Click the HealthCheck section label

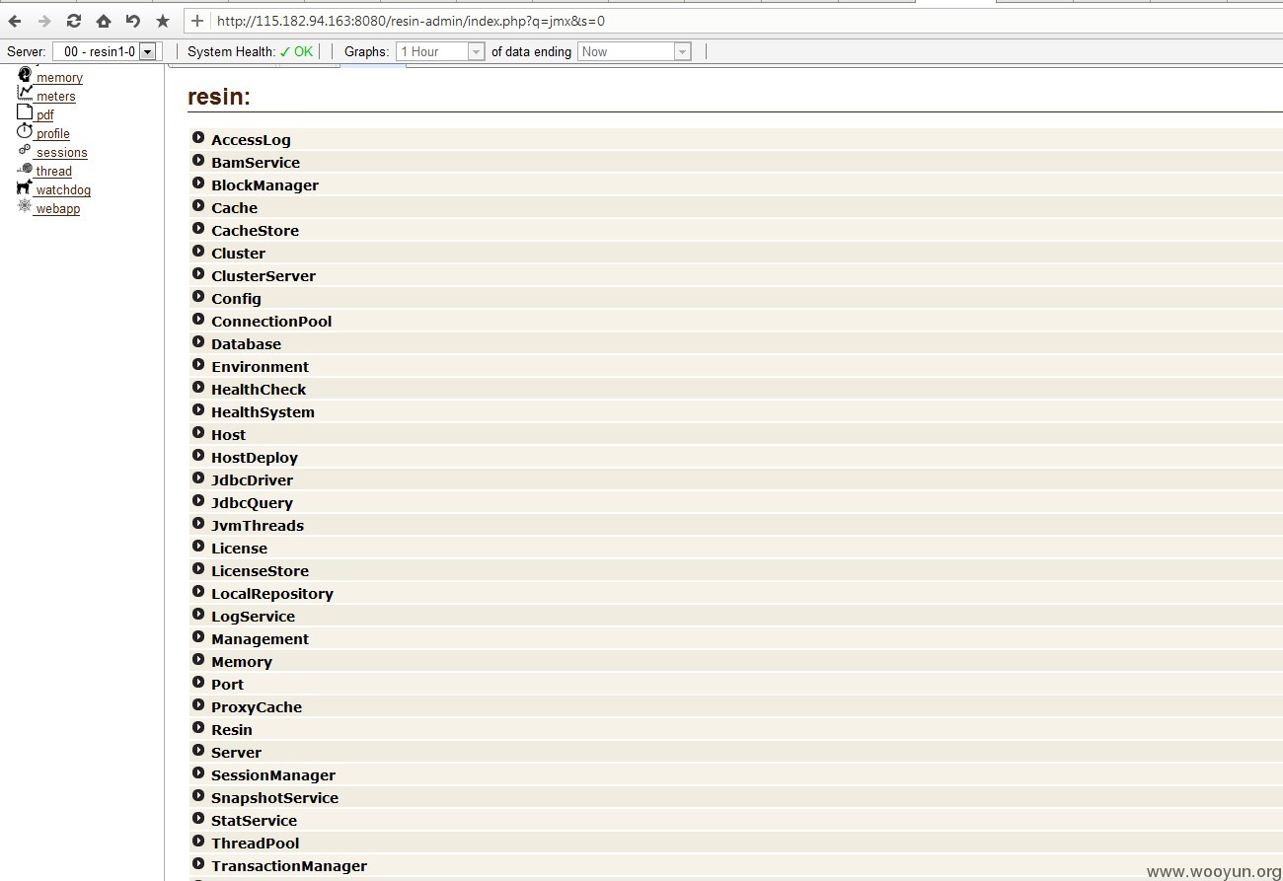(259, 390)
